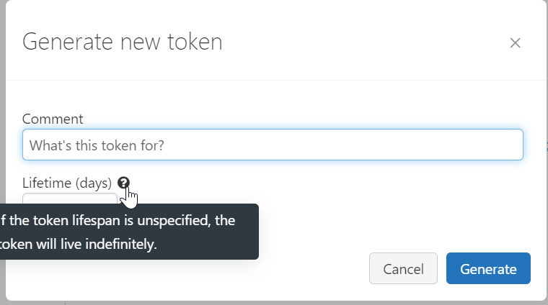The width and height of the screenshot is (548, 305).
Task: Show info about token lifetime via help icon
Action: tap(123, 183)
